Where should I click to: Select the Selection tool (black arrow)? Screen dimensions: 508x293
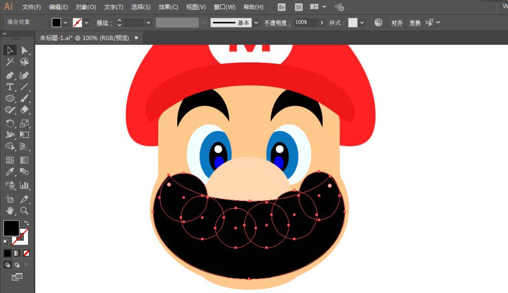[10, 50]
